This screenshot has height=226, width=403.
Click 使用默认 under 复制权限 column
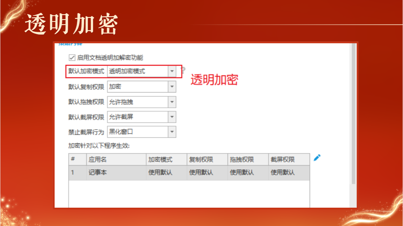201,173
